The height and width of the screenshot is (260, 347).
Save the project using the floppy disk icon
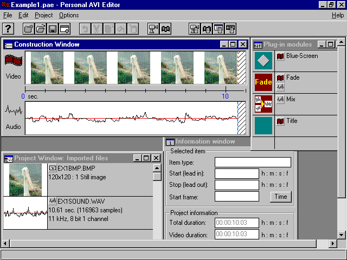pyautogui.click(x=53, y=29)
